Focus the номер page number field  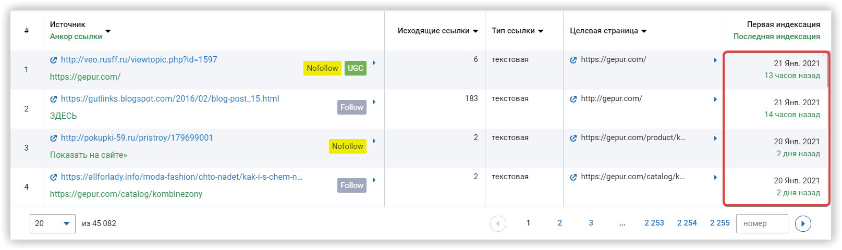762,223
